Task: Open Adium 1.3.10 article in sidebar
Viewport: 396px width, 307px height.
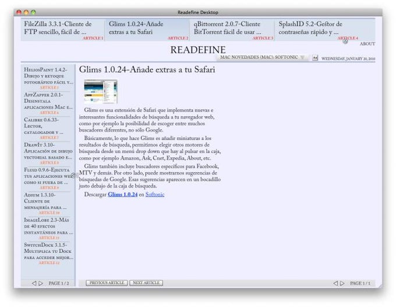Action: [48, 203]
